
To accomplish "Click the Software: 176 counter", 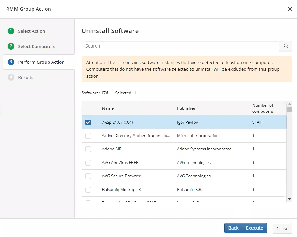I will pyautogui.click(x=95, y=93).
